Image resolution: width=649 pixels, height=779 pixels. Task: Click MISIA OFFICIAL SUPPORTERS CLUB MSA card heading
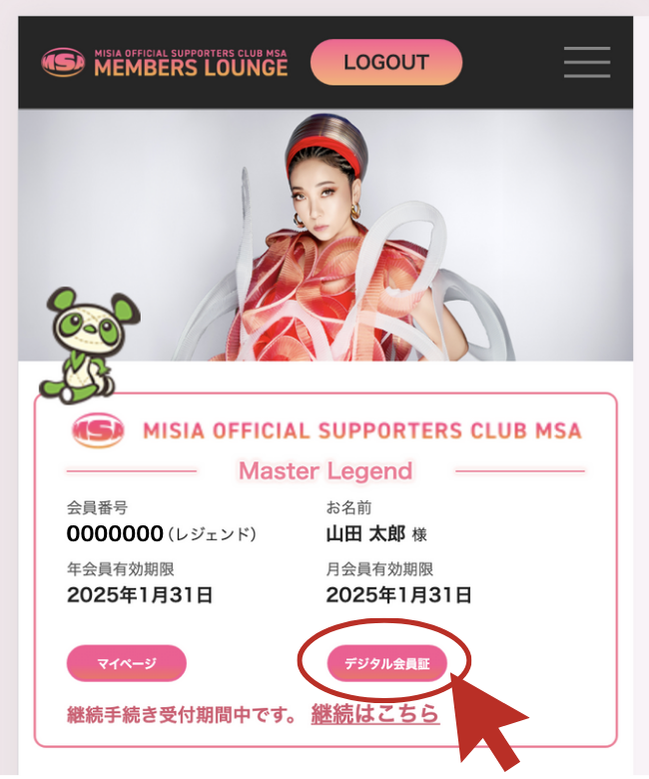tap(362, 430)
